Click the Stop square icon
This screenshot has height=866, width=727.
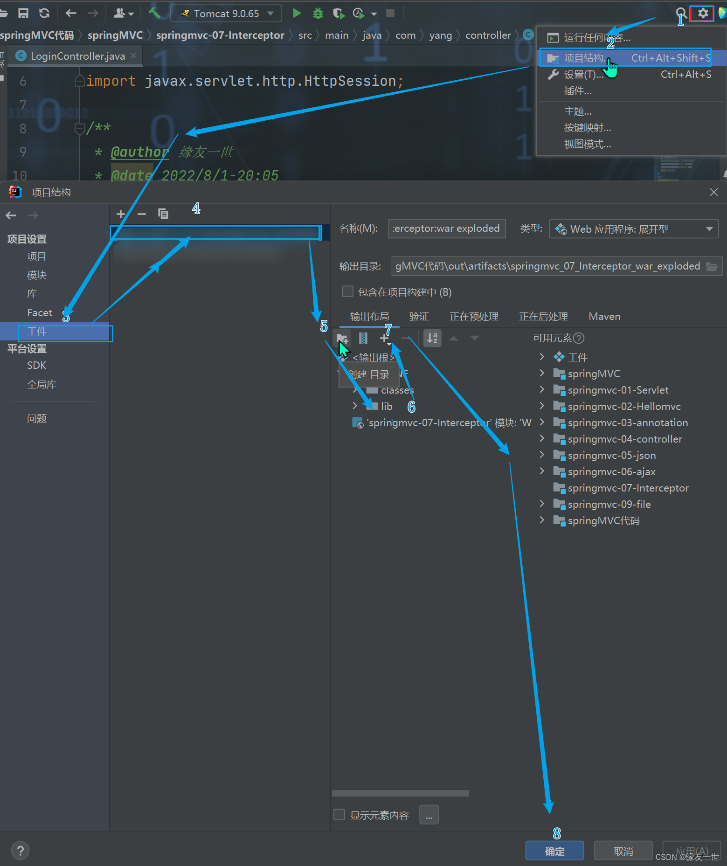pos(391,13)
